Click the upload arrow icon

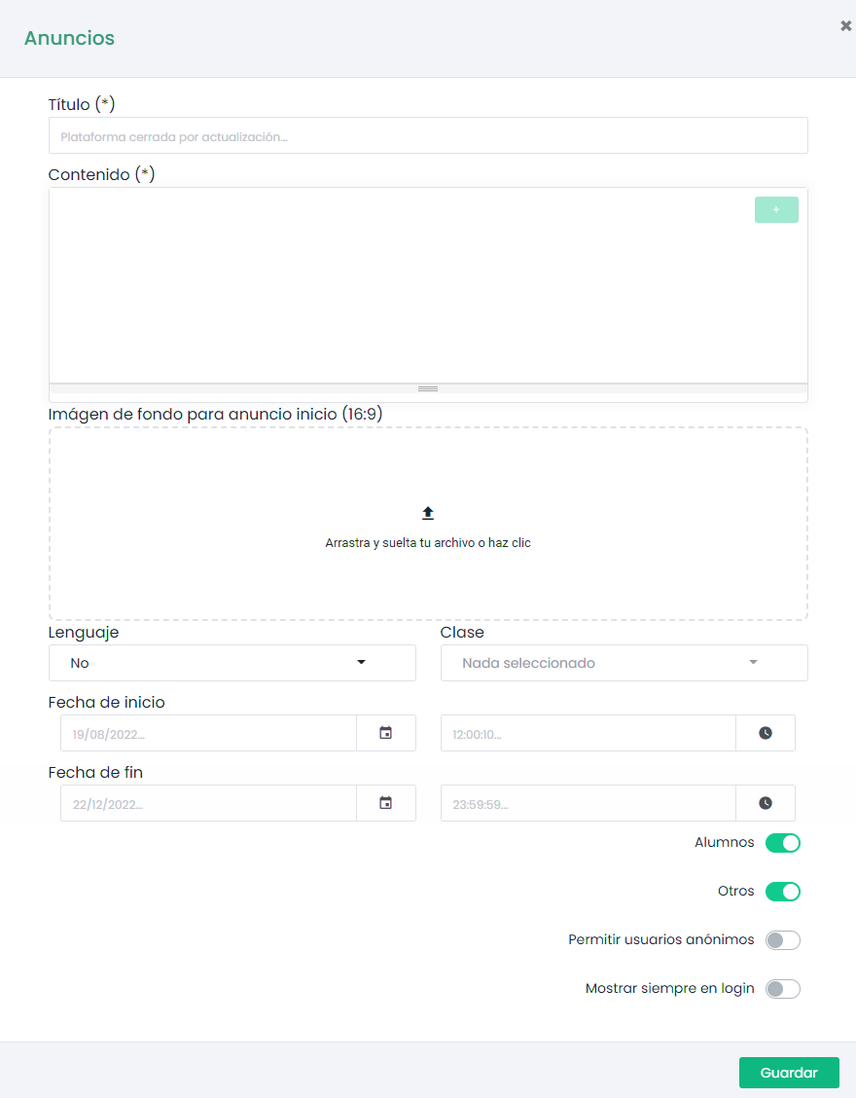[428, 513]
